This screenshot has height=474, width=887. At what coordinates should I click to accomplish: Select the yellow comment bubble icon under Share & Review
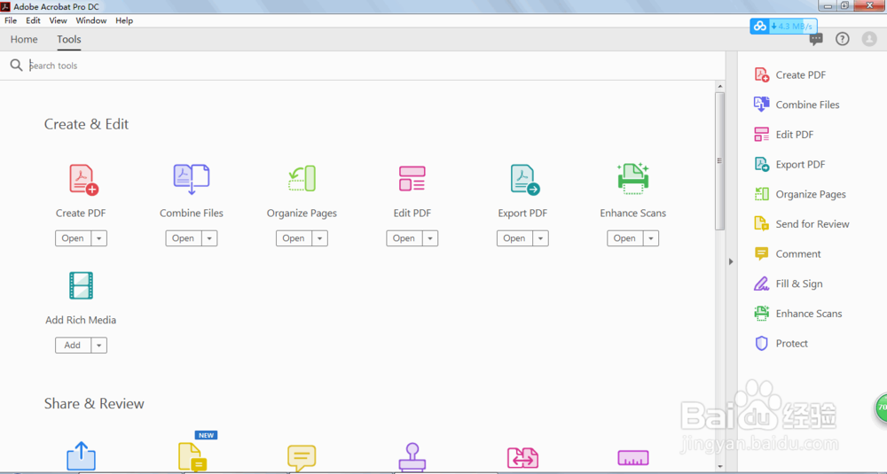click(x=302, y=458)
